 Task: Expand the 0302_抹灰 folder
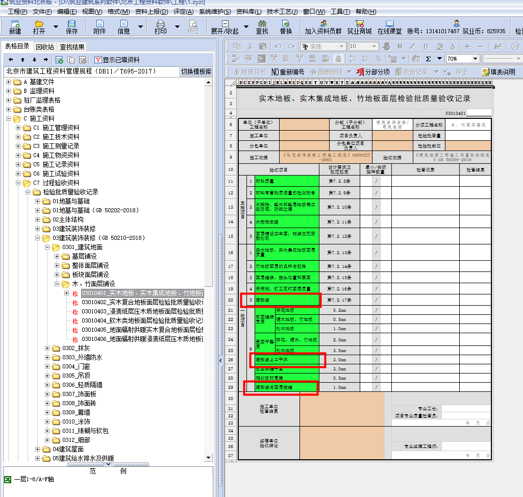[x=47, y=348]
